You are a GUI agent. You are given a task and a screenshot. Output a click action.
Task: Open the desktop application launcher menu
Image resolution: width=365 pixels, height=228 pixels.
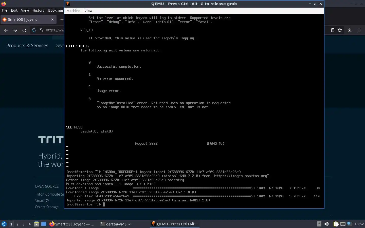4,224
